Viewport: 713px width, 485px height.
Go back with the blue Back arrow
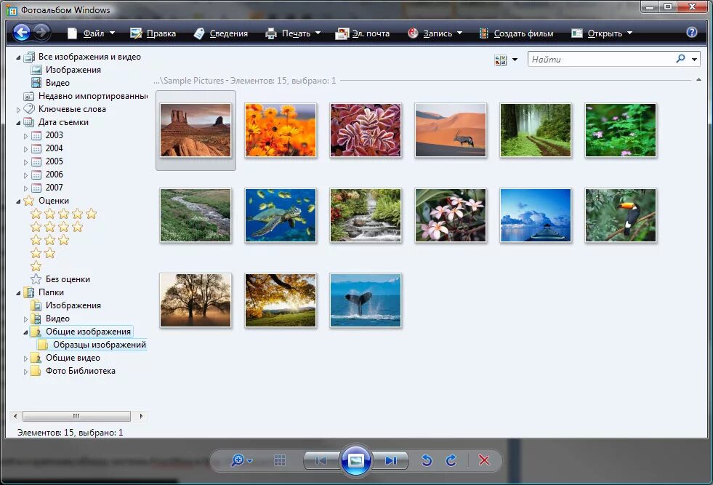pos(21,32)
